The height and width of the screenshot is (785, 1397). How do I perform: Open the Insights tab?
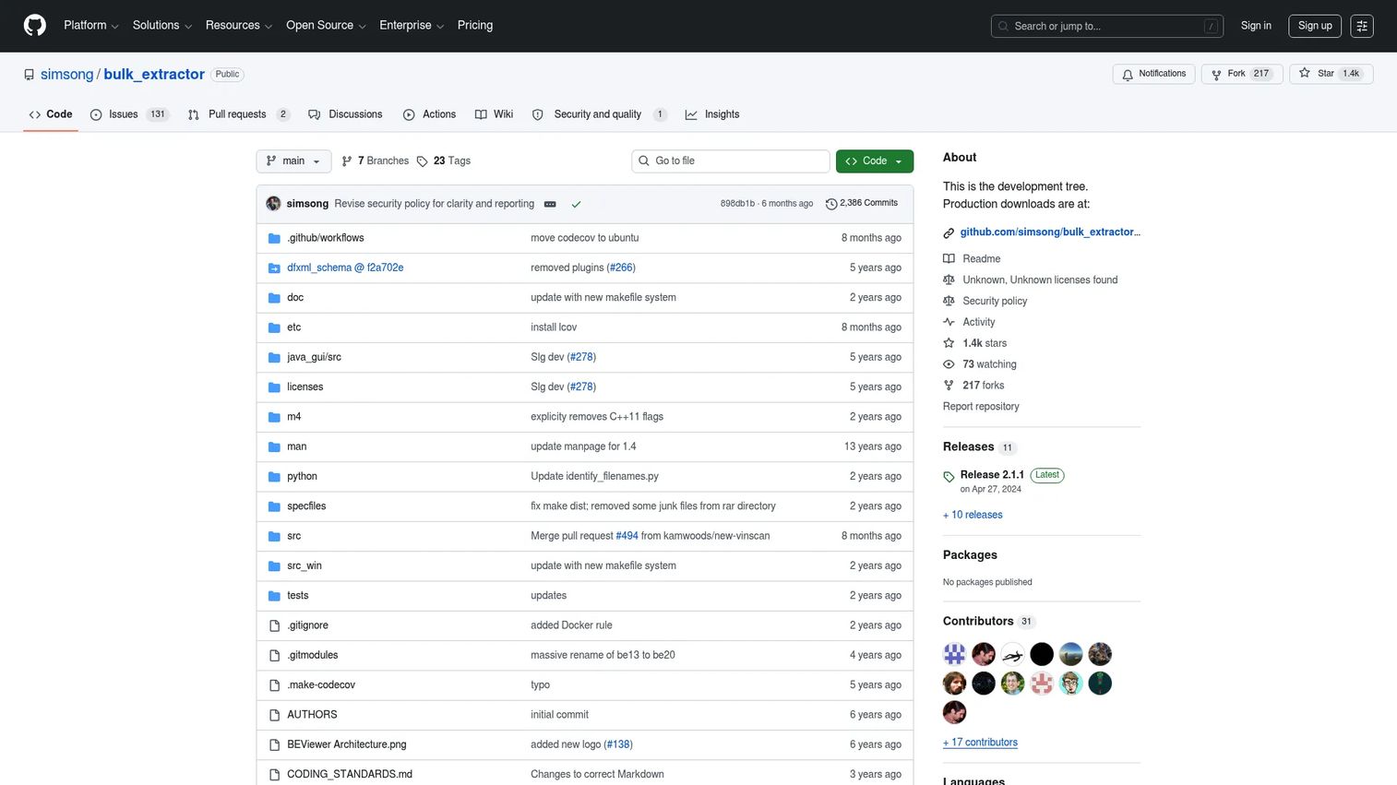point(712,114)
